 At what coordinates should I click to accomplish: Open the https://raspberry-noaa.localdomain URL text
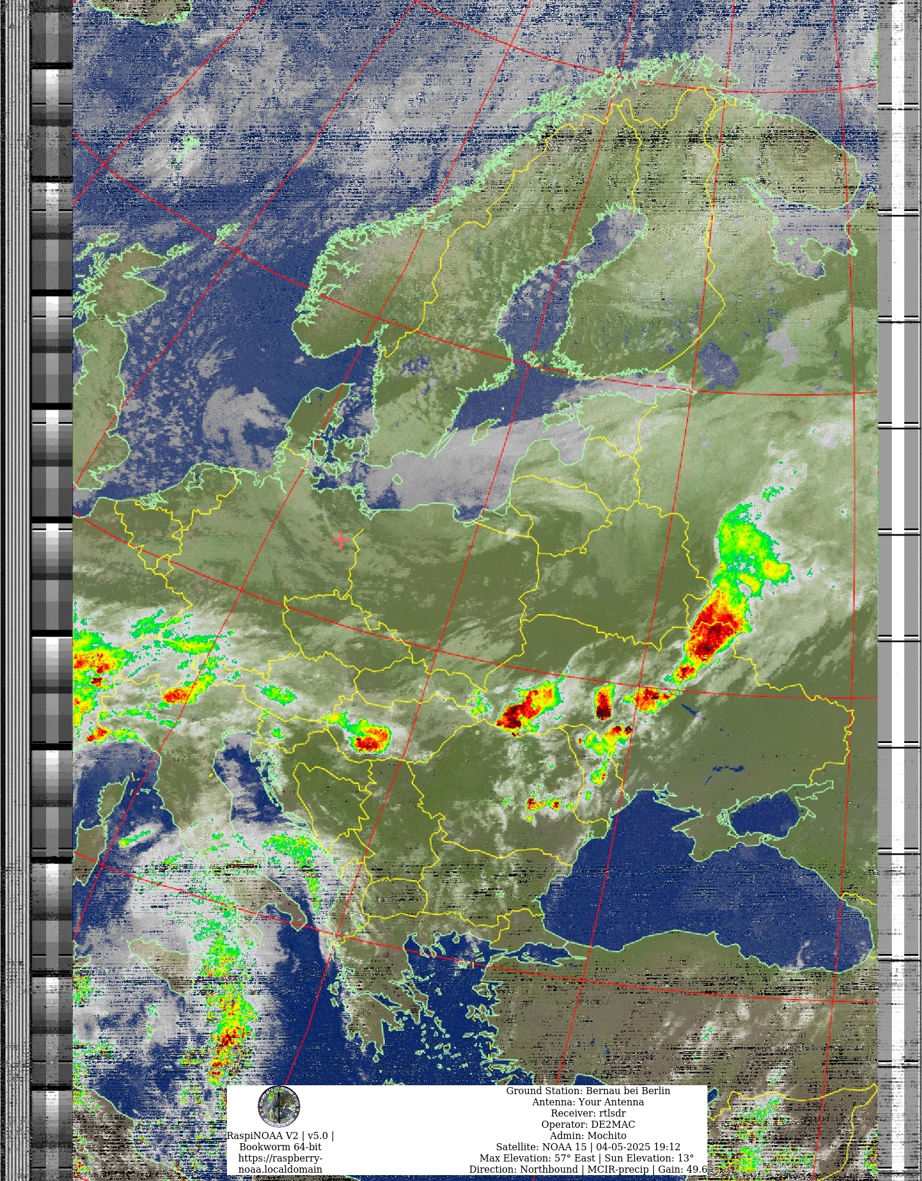click(280, 1164)
